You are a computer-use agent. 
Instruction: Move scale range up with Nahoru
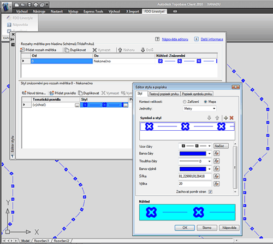point(126,50)
